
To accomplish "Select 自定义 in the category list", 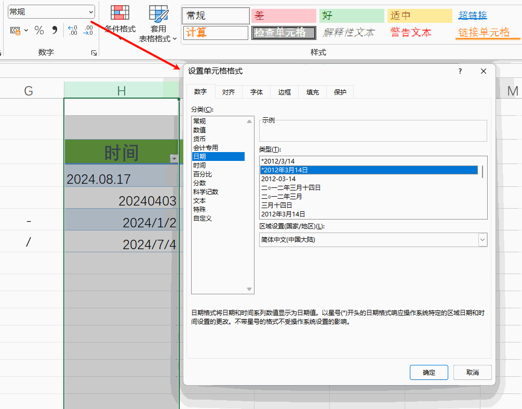I will (x=203, y=219).
